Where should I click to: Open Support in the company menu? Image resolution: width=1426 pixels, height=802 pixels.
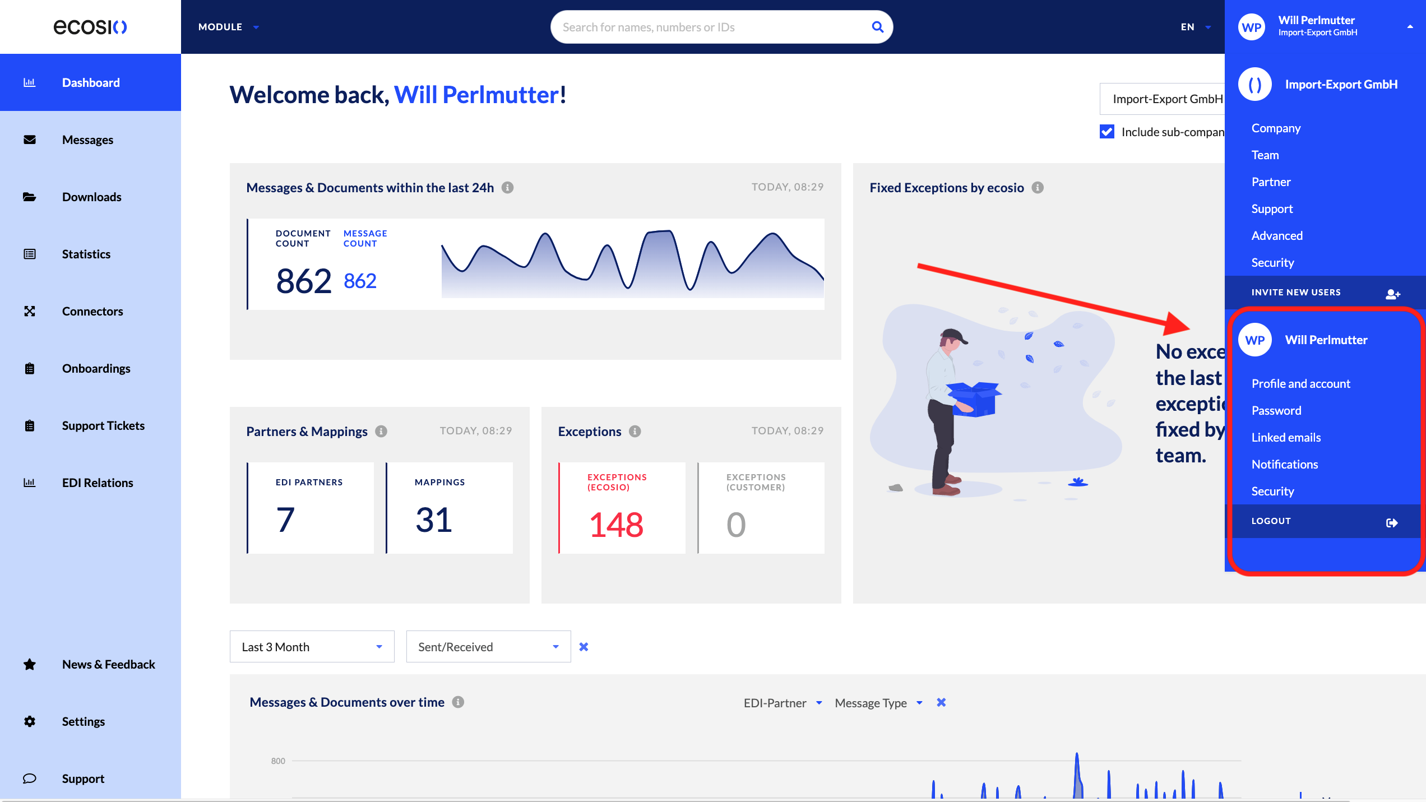click(x=1272, y=208)
